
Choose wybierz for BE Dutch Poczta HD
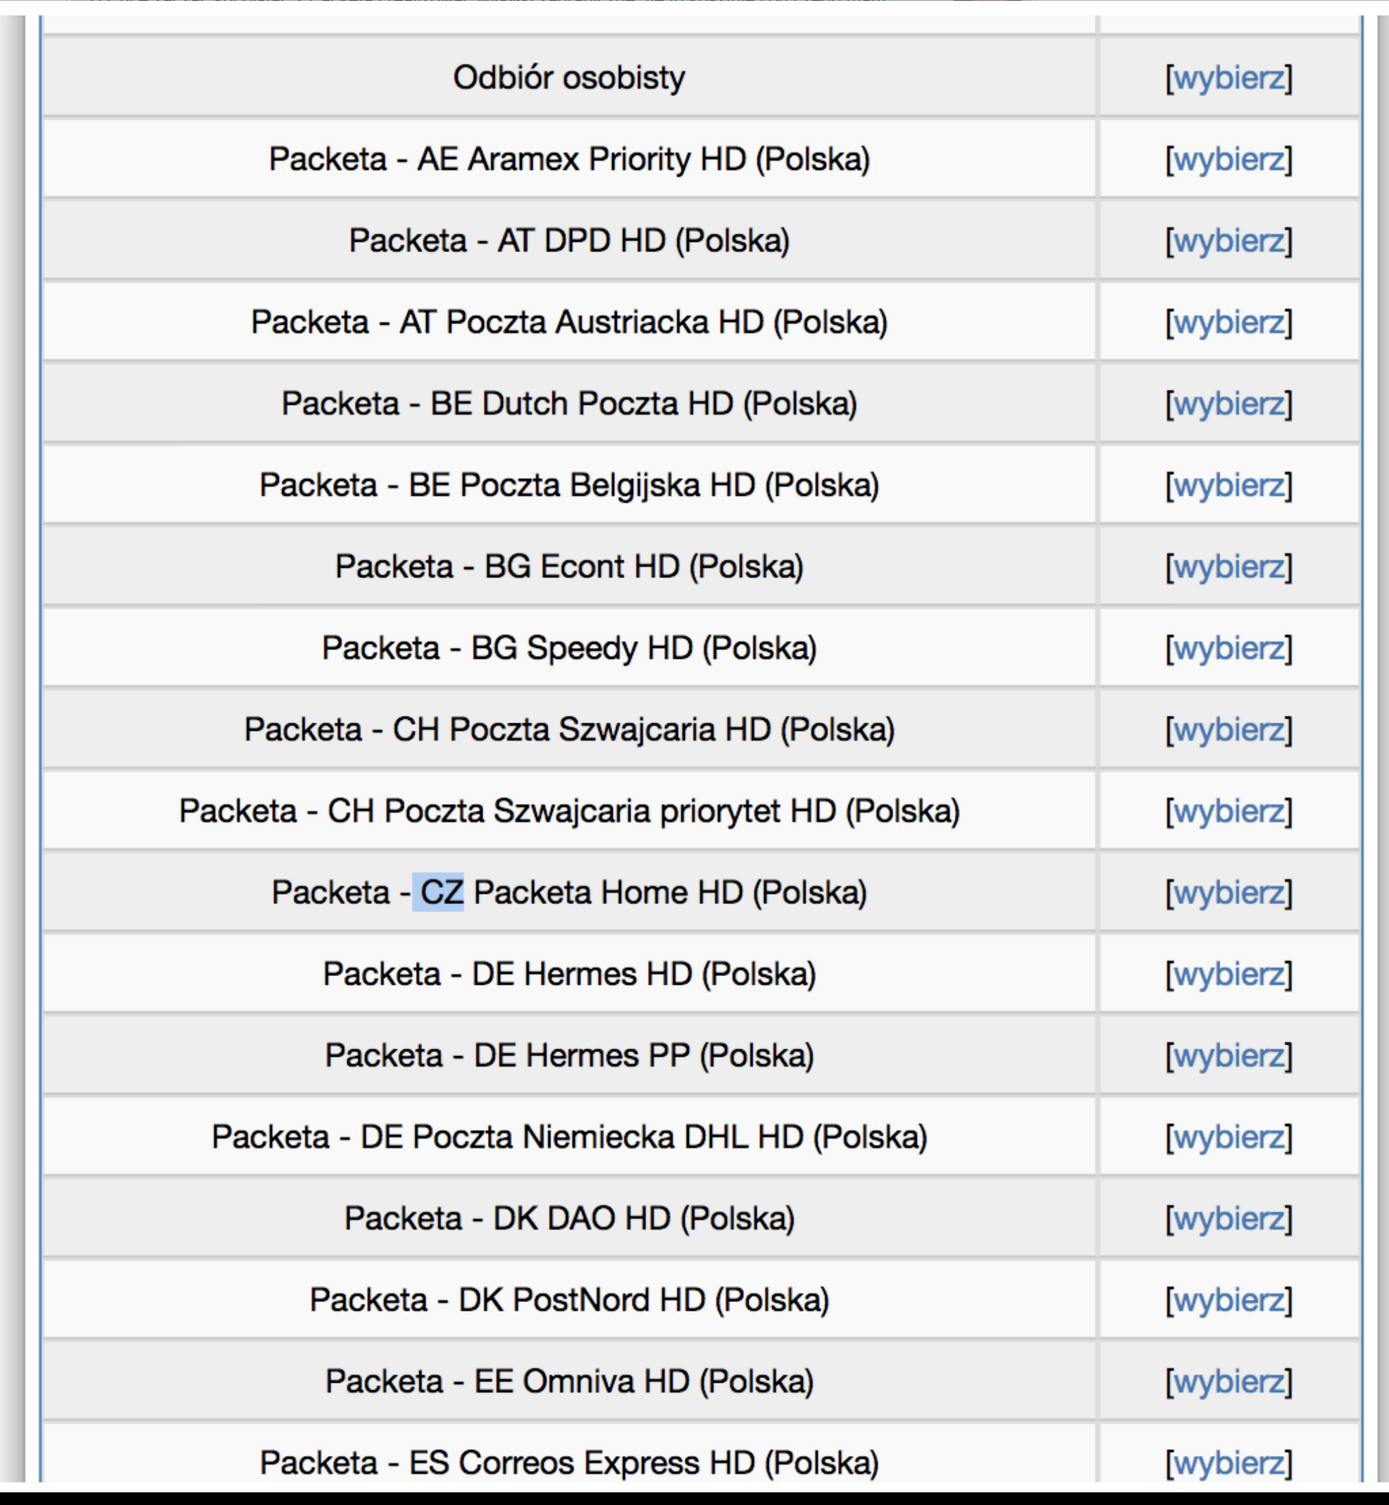pos(1229,404)
